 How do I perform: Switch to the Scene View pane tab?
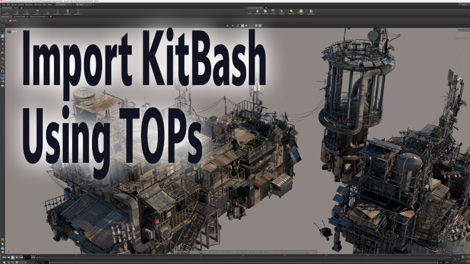(5, 16)
